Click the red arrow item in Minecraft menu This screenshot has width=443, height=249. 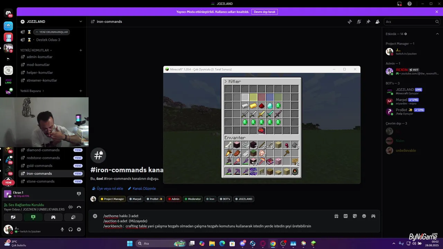(x=261, y=130)
